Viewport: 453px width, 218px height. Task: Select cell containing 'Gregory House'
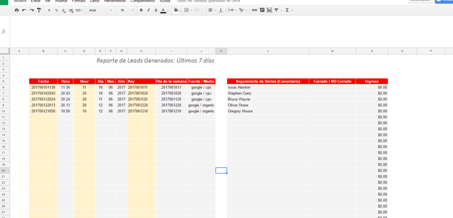[268, 111]
